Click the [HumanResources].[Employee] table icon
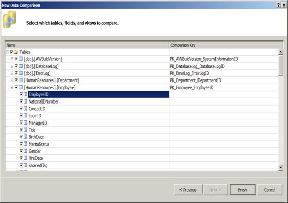This screenshot has height=203, width=288. pos(21,87)
